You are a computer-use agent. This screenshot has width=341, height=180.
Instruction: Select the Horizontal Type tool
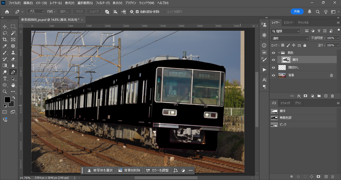coord(5,79)
